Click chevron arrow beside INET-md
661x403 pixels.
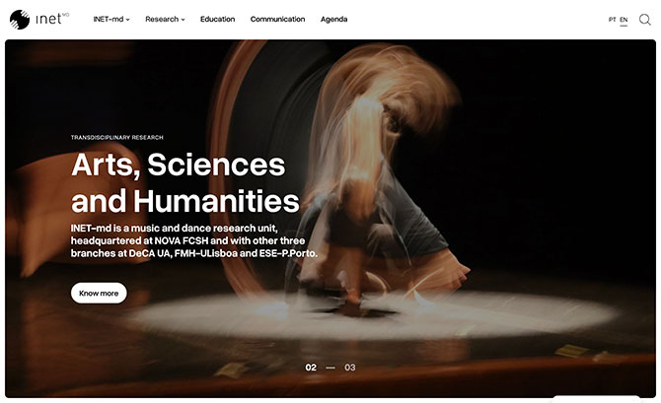pos(127,20)
